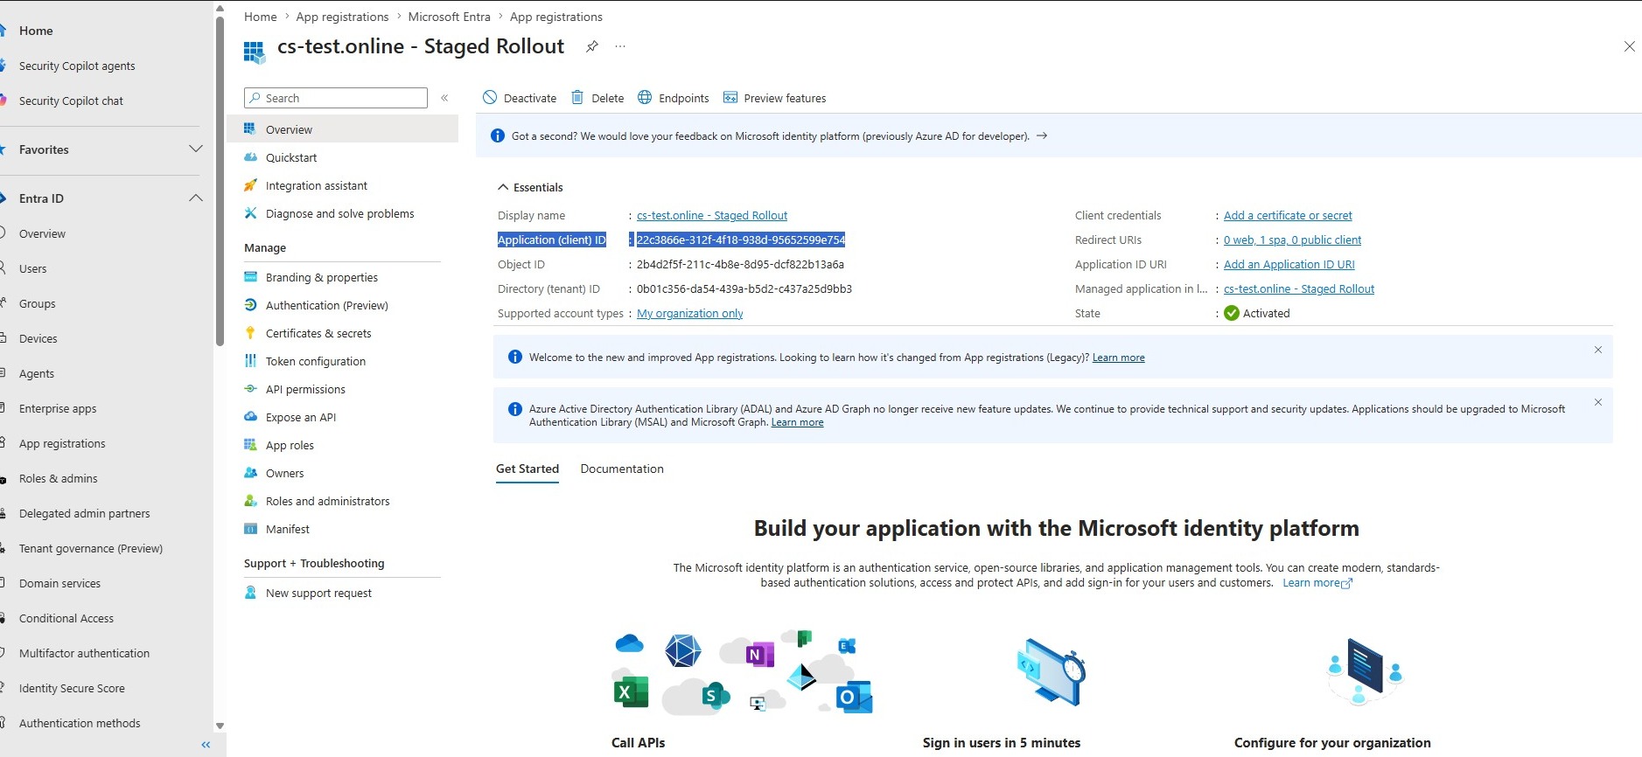Image resolution: width=1642 pixels, height=757 pixels.
Task: Select the Get Started tab
Action: click(528, 469)
